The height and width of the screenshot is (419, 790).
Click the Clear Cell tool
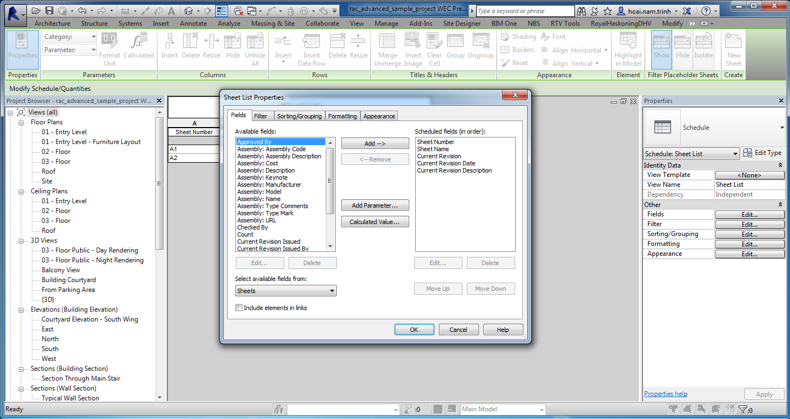pos(434,49)
